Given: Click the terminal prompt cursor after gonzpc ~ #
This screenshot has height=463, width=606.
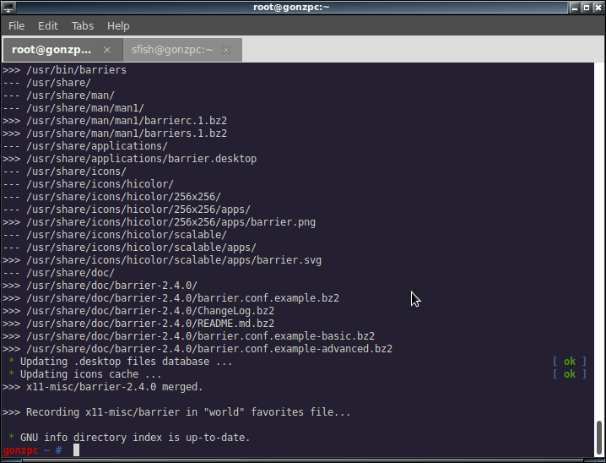Looking at the screenshot, I should 77,449.
